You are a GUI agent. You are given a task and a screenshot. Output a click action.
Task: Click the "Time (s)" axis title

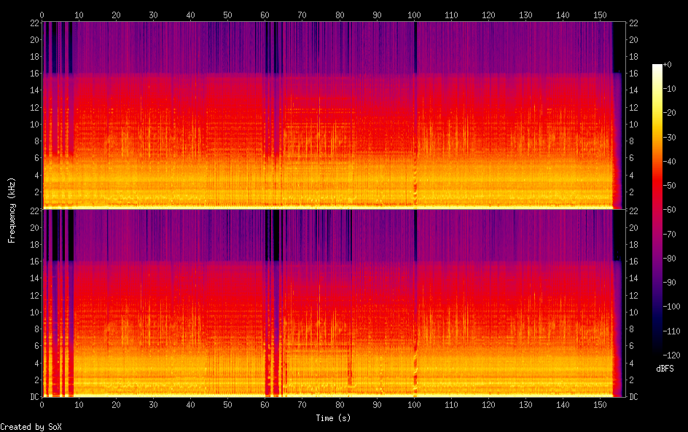tap(333, 418)
